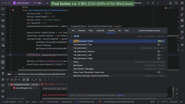Toggle Tab placement Bottom switch
185x104 pixels.
pyautogui.click(x=161, y=51)
